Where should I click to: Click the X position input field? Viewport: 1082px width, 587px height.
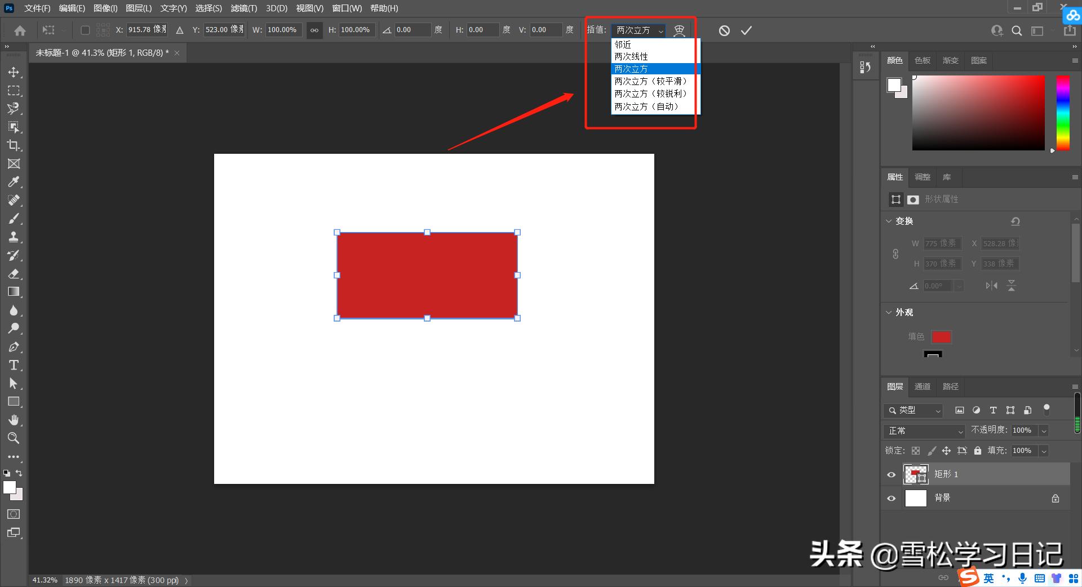click(x=147, y=30)
